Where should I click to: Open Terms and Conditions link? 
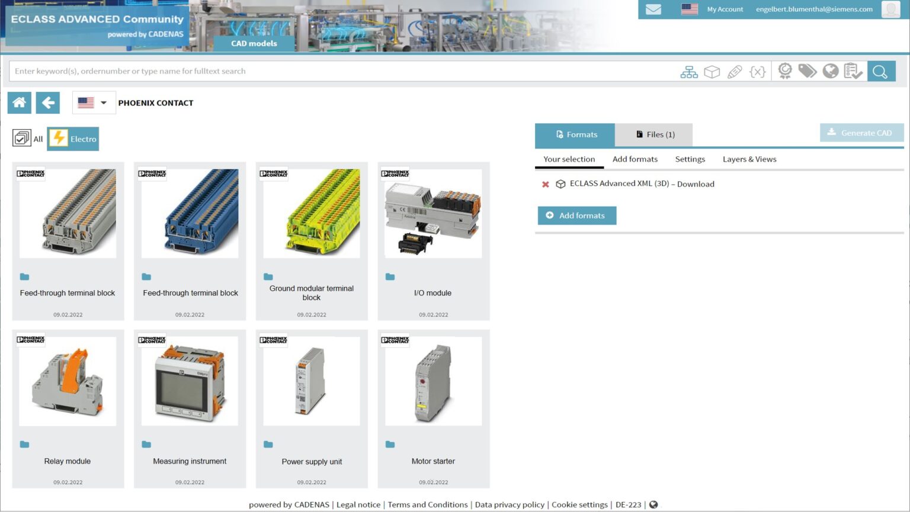[428, 505]
